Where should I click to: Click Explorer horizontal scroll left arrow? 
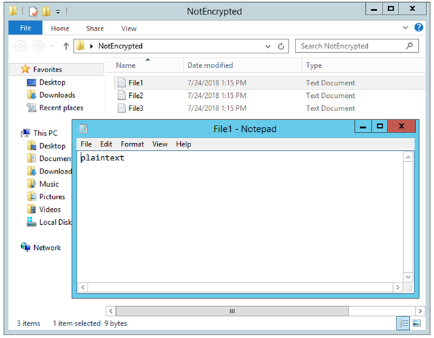[x=111, y=311]
